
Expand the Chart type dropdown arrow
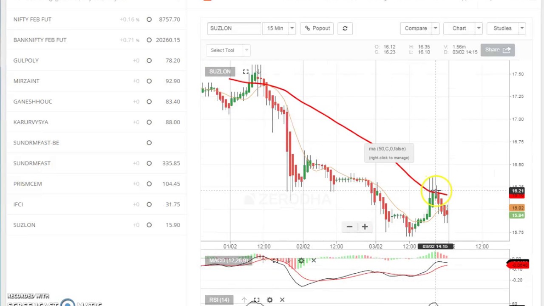479,28
